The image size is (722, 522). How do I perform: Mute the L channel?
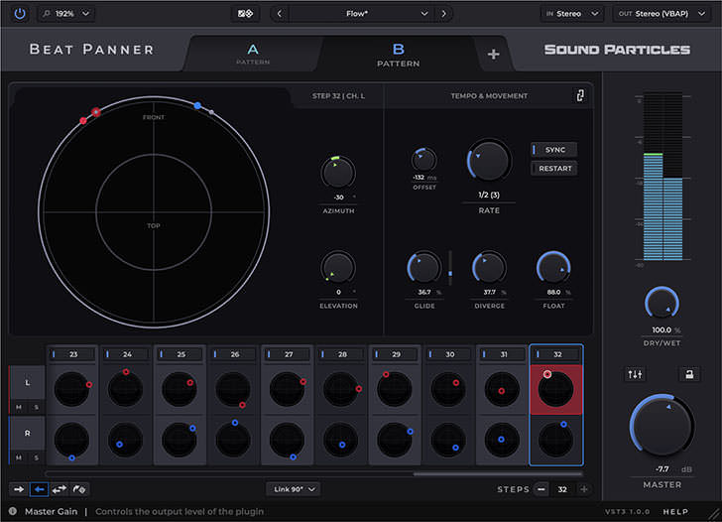pos(19,407)
